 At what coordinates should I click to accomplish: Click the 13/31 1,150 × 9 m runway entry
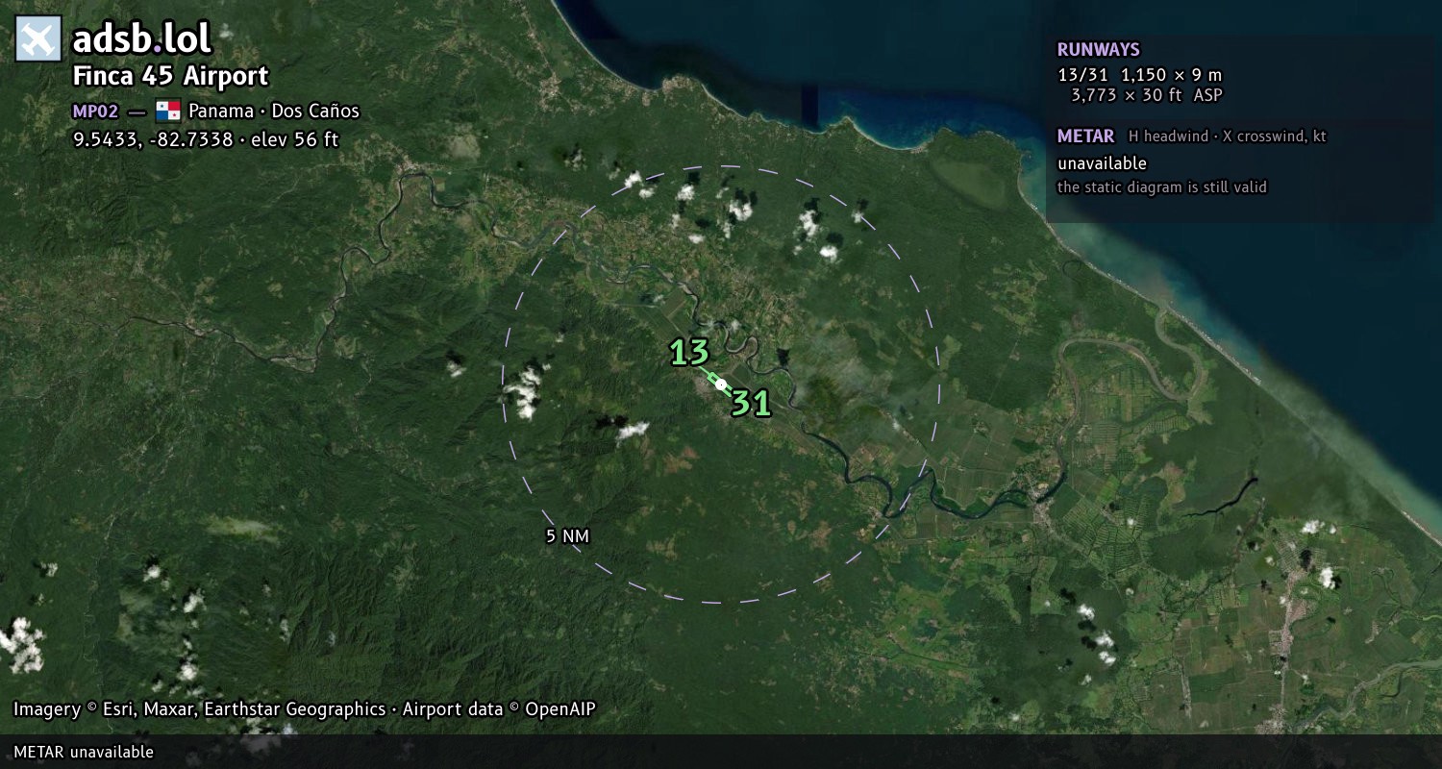(1140, 75)
